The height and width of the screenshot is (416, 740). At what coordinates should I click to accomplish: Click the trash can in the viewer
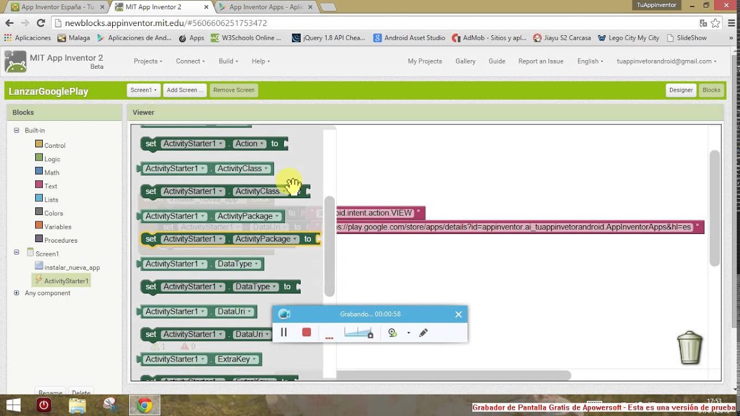690,348
